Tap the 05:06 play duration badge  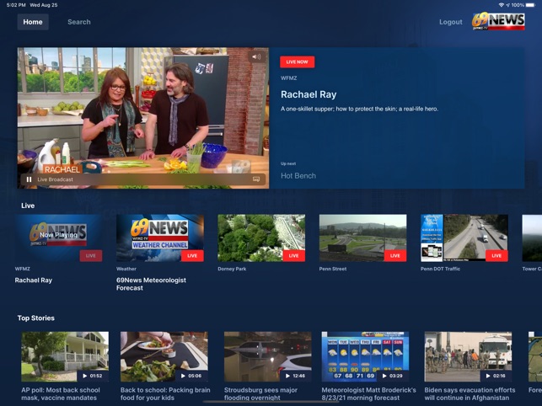tap(191, 376)
